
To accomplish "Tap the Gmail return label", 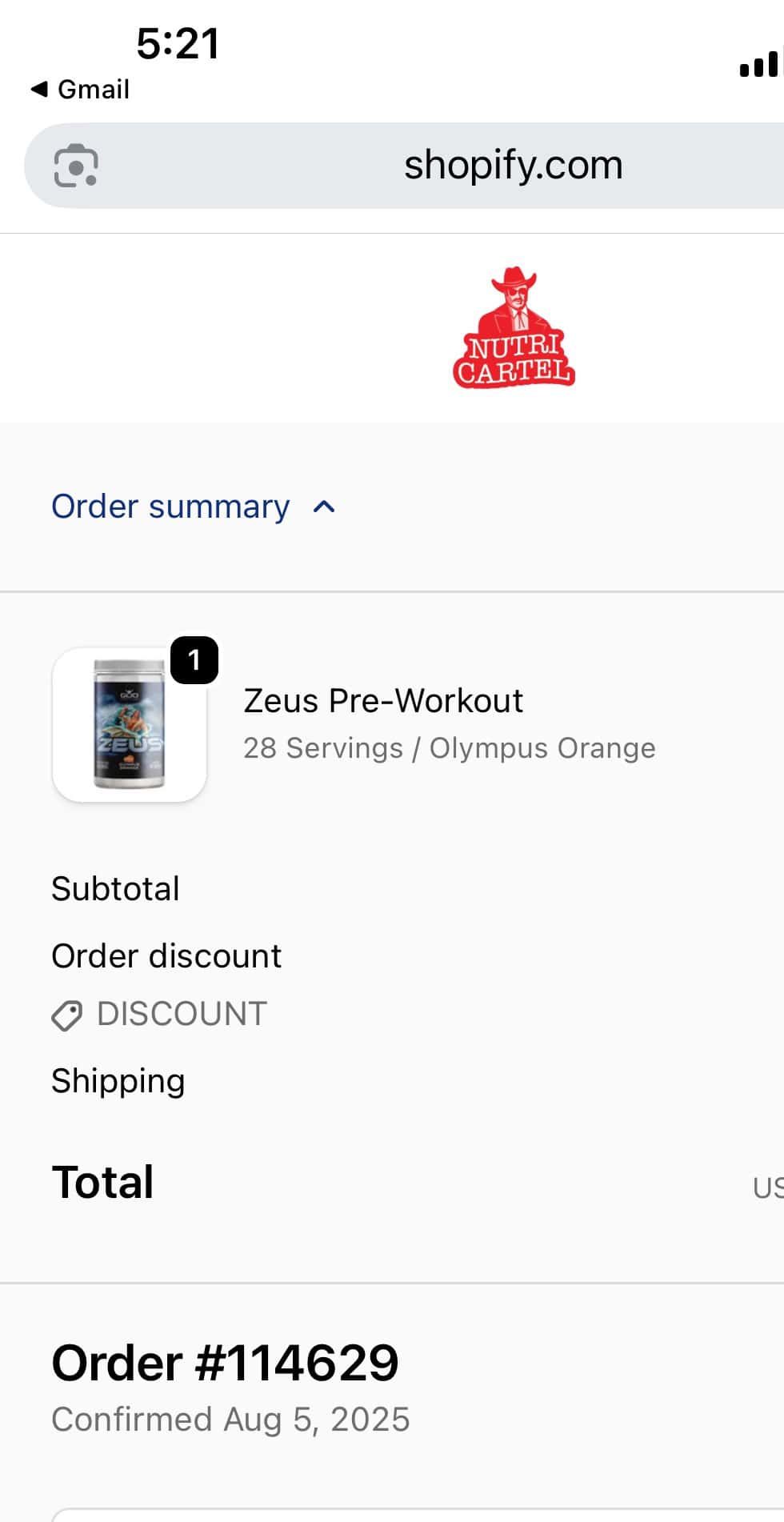I will coord(93,89).
